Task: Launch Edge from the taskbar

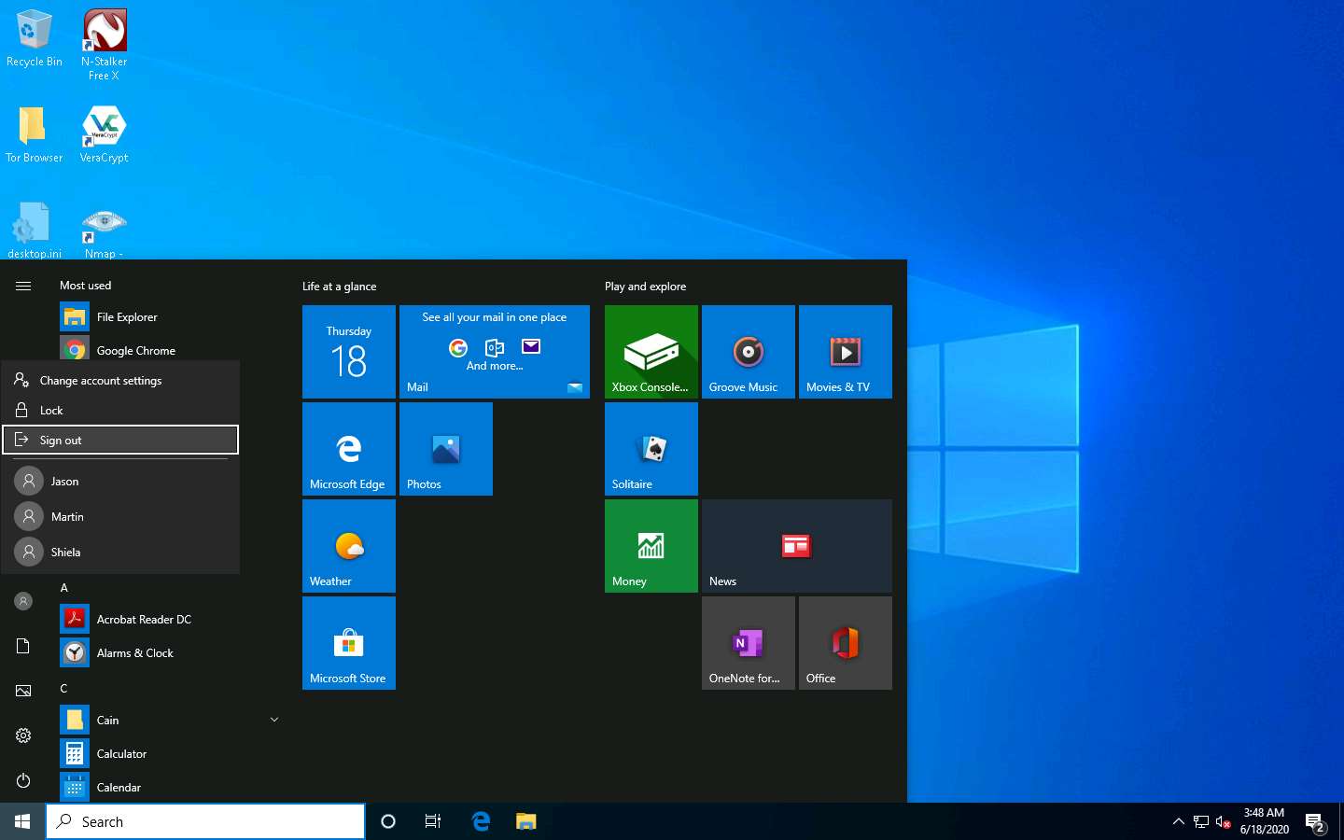Action: [x=481, y=821]
